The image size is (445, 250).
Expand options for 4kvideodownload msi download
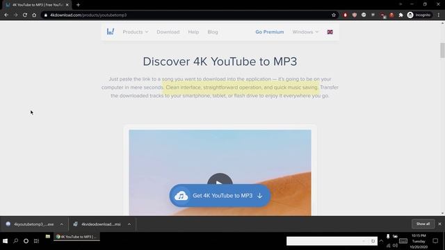click(129, 224)
